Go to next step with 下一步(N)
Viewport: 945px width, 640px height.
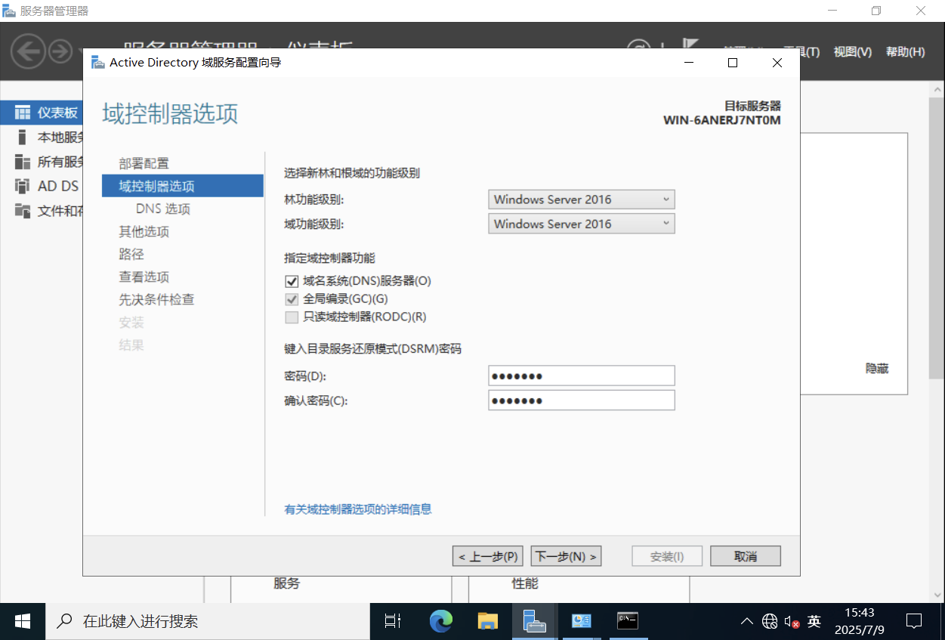566,556
